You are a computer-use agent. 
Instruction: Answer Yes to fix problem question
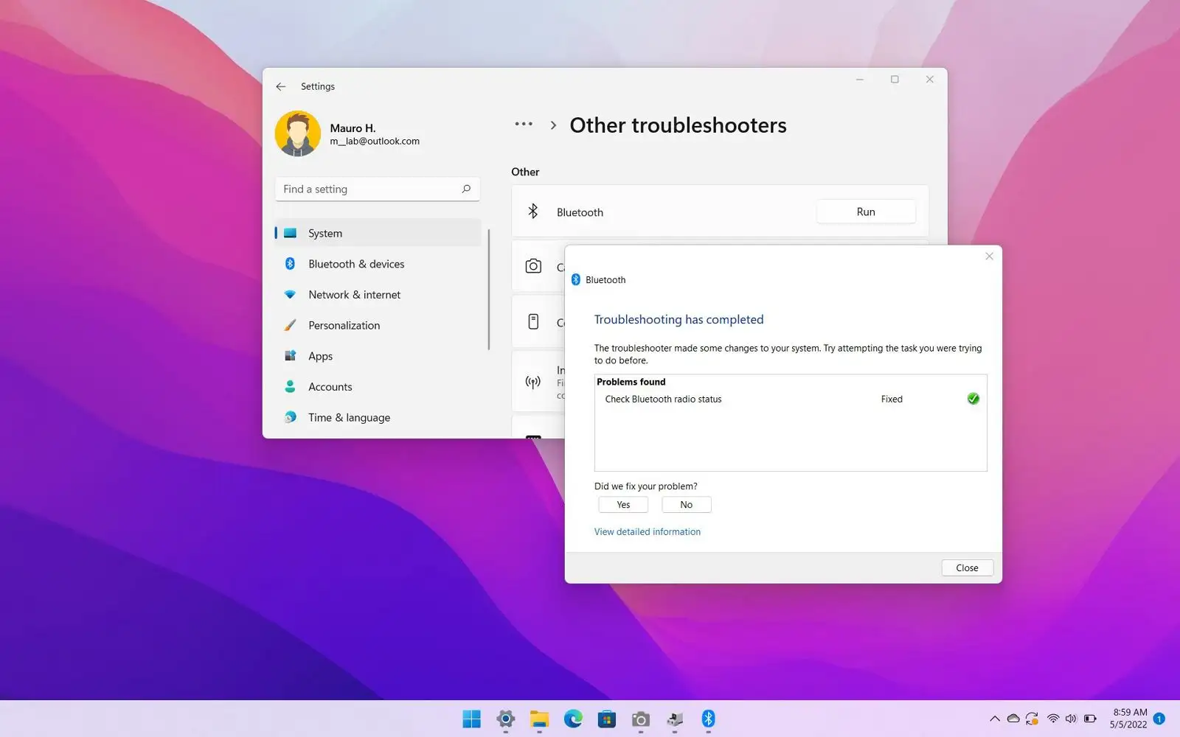(623, 505)
